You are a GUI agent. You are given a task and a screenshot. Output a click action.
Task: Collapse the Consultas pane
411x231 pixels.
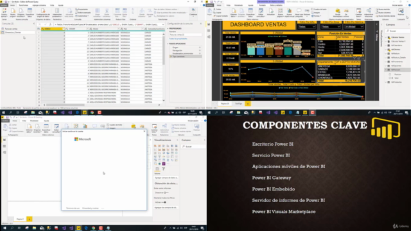(x=34, y=24)
